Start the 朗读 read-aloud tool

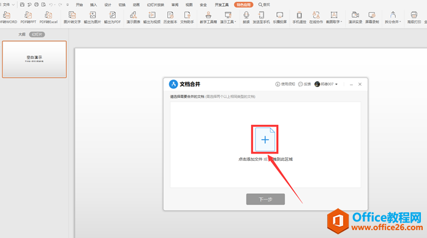tap(246, 17)
